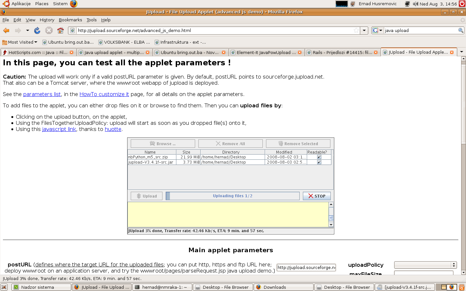Switch to Rails - Prijedlozi #14415 tab
The height and width of the screenshot is (291, 466).
pyautogui.click(x=342, y=52)
